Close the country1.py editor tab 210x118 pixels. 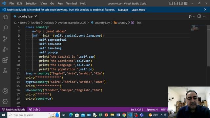(x=36, y=16)
